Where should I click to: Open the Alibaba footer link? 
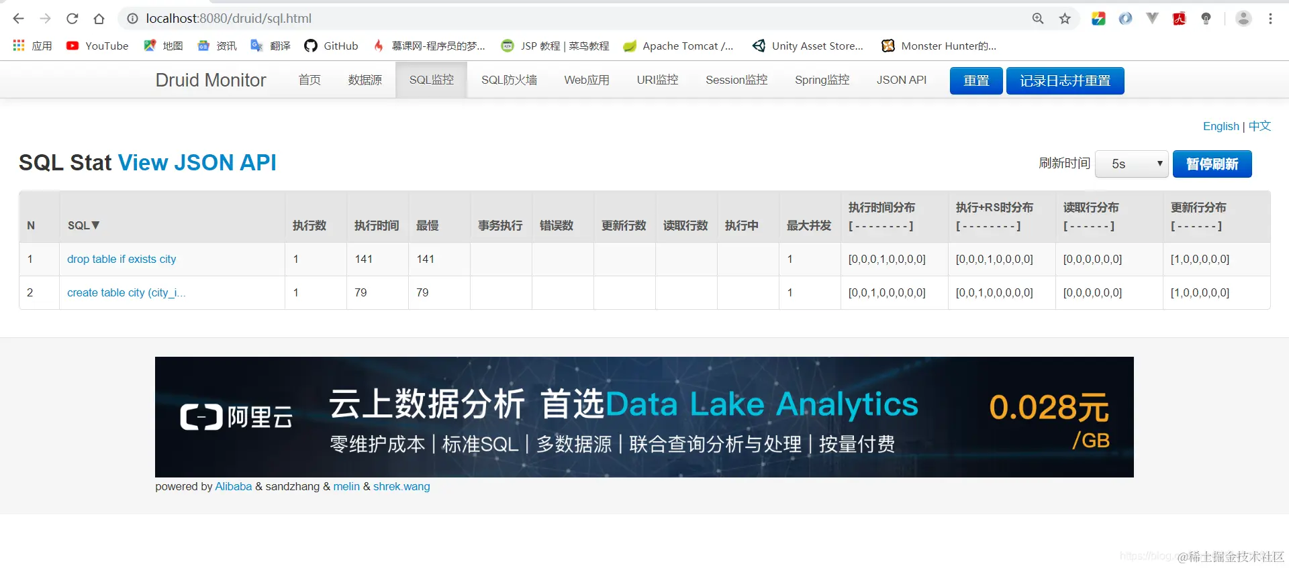[233, 486]
